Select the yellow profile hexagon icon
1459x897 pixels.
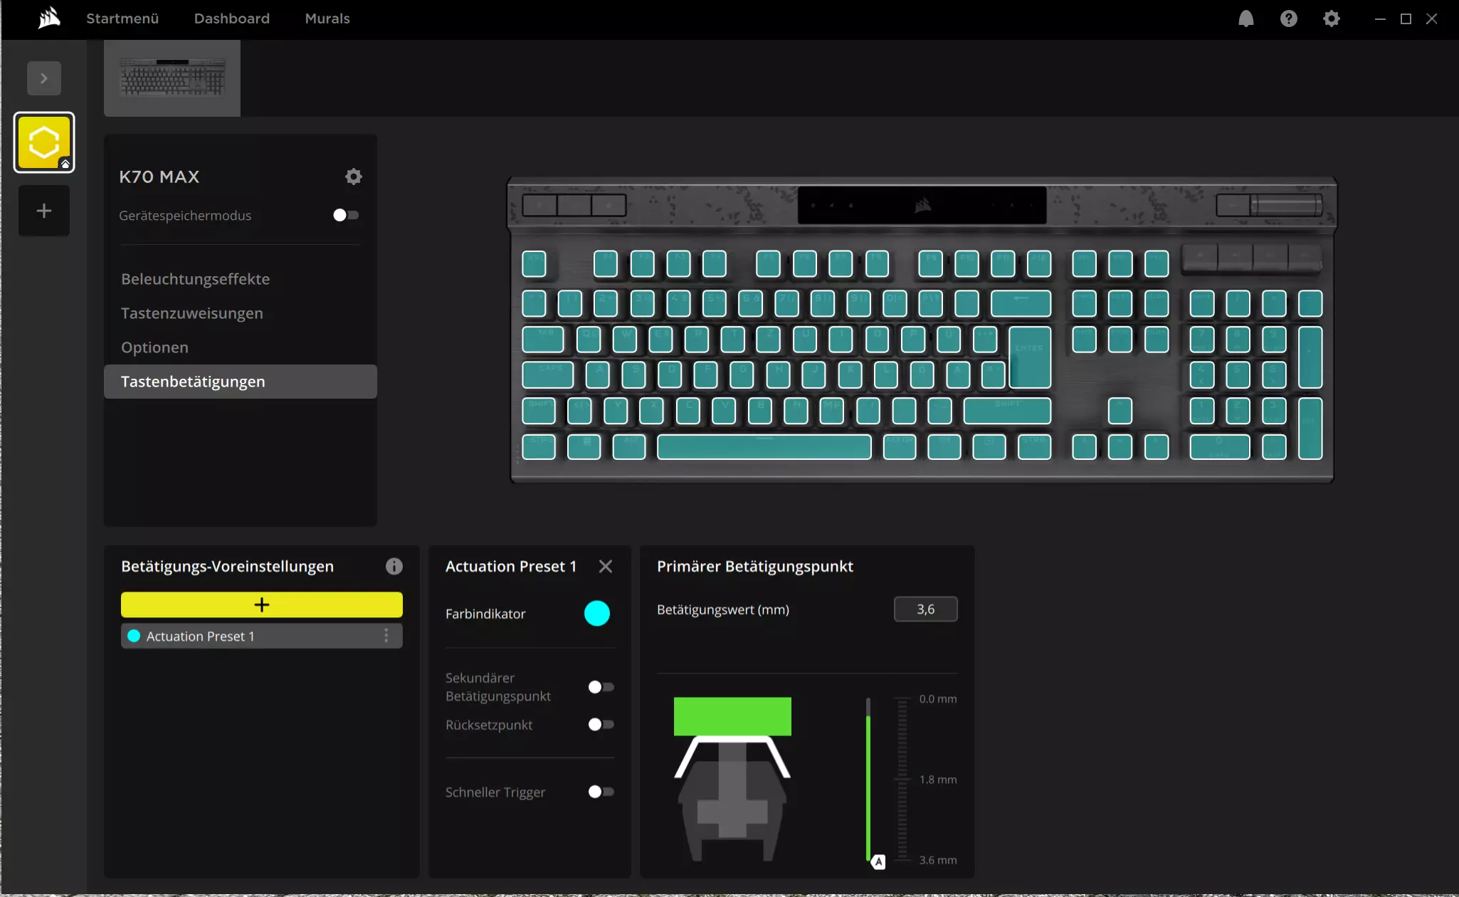point(44,142)
